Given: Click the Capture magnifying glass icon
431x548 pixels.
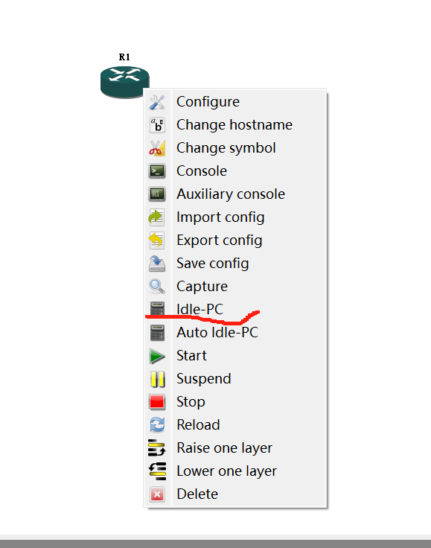Looking at the screenshot, I should click(157, 287).
